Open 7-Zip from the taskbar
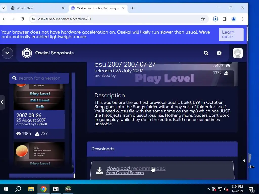 click(x=56, y=189)
